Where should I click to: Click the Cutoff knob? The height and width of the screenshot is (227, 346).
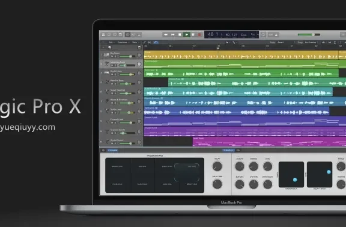[240, 166]
